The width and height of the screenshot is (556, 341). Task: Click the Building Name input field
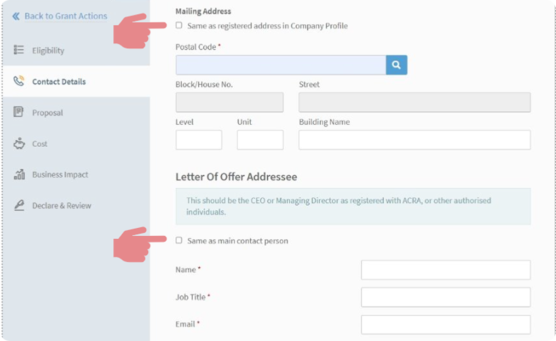point(414,140)
